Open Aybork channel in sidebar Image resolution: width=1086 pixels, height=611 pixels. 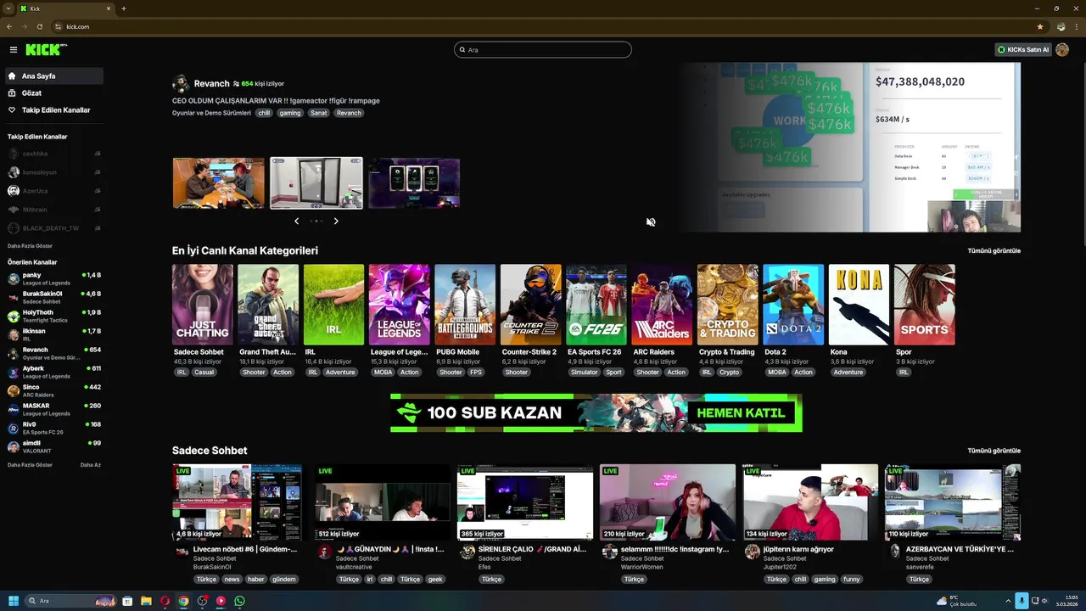pos(54,372)
